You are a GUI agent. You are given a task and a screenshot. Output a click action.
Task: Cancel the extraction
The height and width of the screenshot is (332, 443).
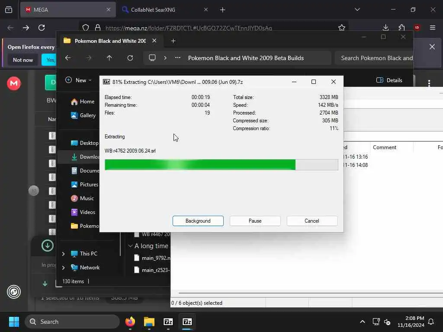pos(312,221)
